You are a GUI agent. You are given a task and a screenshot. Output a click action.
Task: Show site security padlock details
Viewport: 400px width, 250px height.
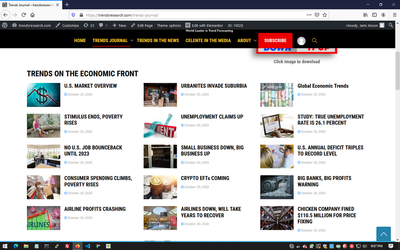pyautogui.click(x=81, y=15)
